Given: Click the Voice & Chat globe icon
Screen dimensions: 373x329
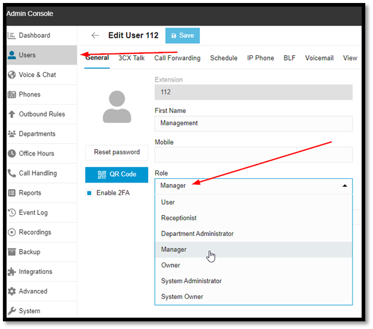Looking at the screenshot, I should [11, 75].
